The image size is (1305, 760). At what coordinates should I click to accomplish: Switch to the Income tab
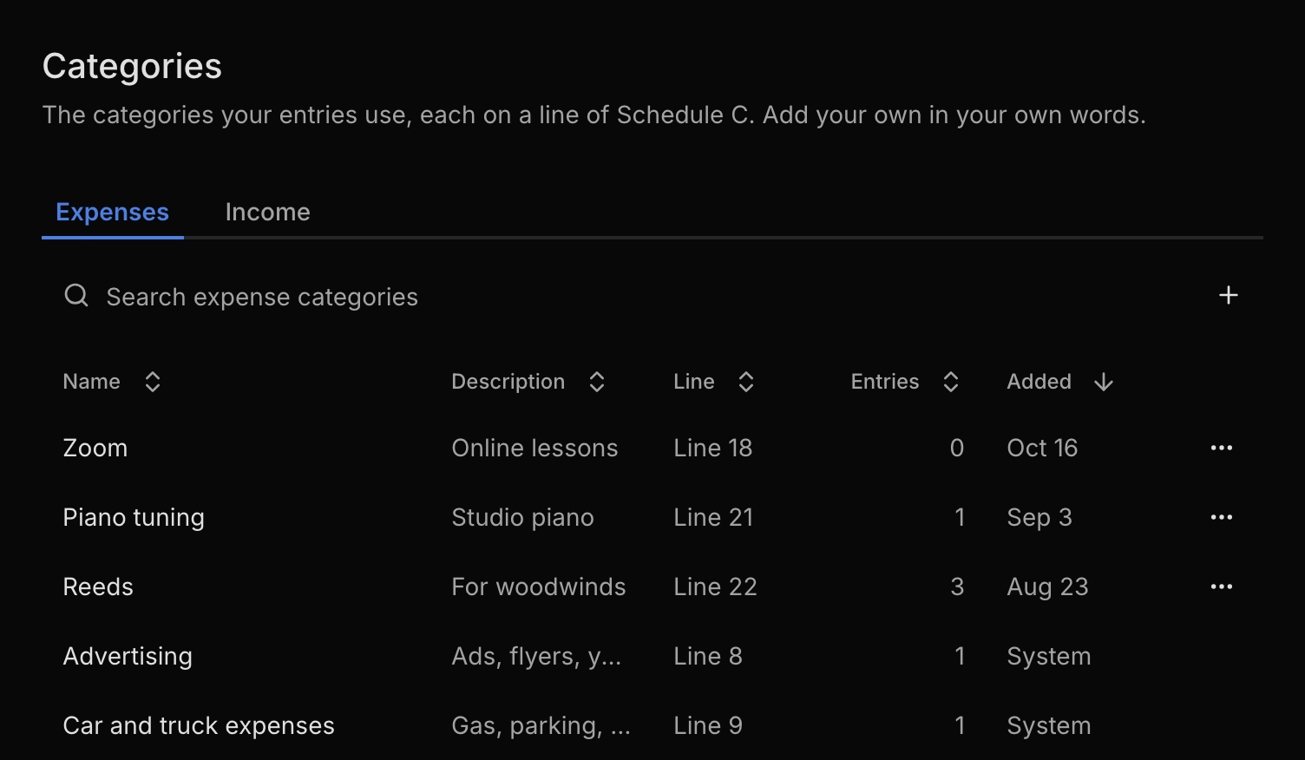(267, 213)
